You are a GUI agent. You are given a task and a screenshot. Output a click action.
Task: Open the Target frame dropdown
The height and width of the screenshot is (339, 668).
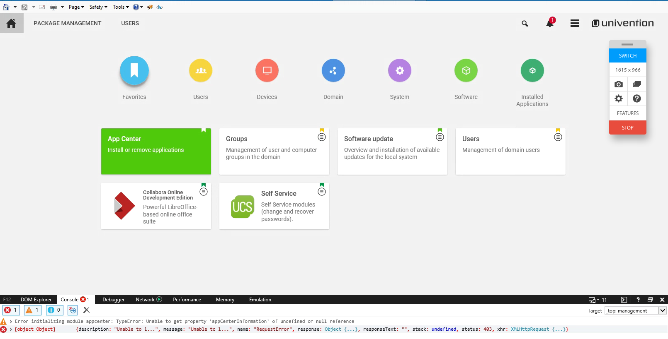[x=662, y=310]
